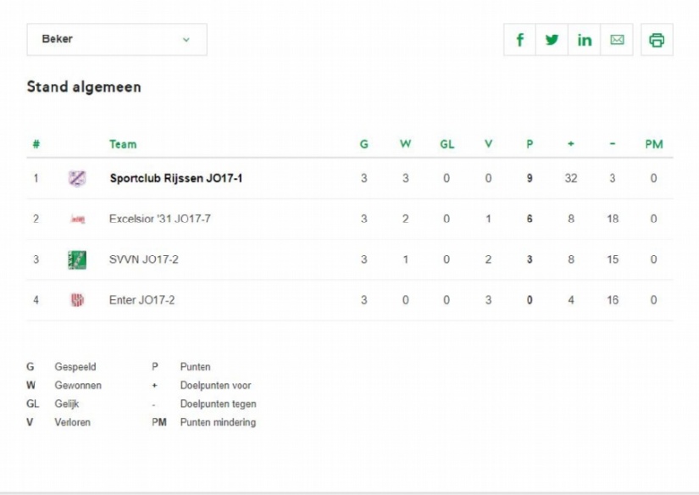Open Sportclub Rijssen JO17-1 team
The width and height of the screenshot is (699, 495).
pyautogui.click(x=176, y=178)
